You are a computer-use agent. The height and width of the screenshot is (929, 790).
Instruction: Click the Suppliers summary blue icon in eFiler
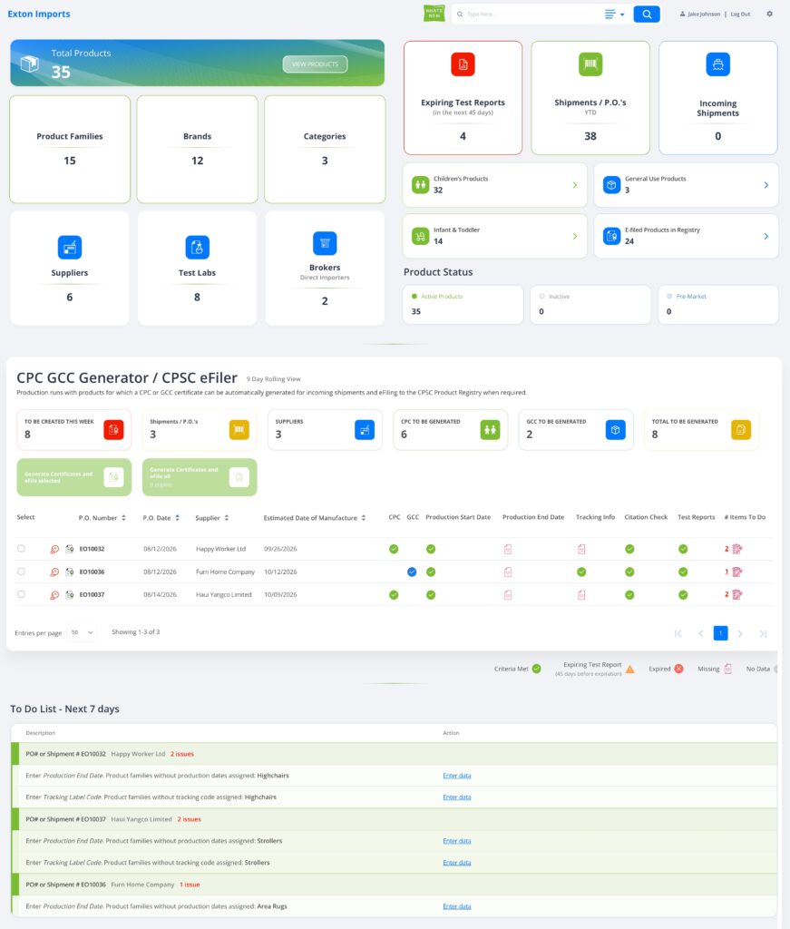click(x=365, y=429)
